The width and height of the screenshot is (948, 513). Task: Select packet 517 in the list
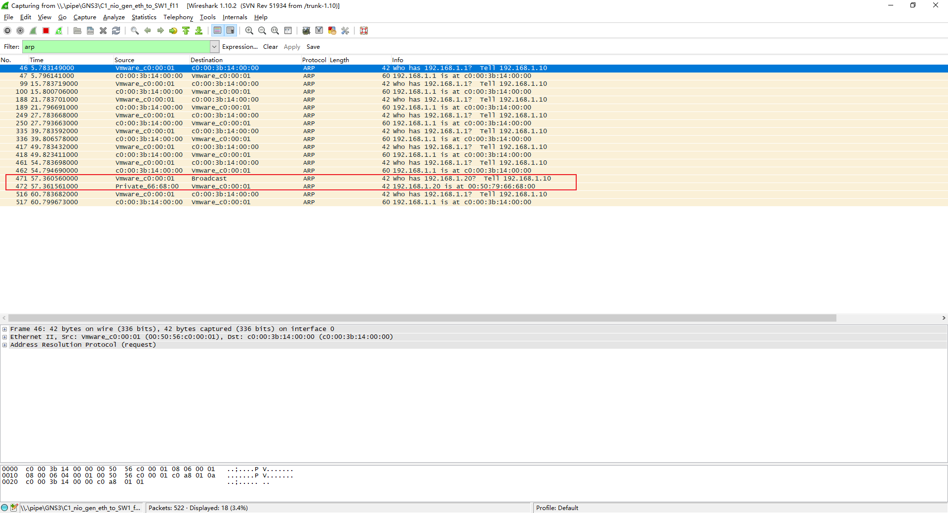pyautogui.click(x=474, y=202)
